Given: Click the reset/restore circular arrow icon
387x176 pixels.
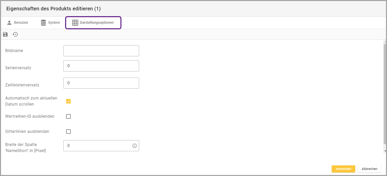Looking at the screenshot, I should tap(15, 34).
